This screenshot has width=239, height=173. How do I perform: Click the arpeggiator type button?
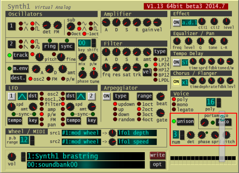121,96
